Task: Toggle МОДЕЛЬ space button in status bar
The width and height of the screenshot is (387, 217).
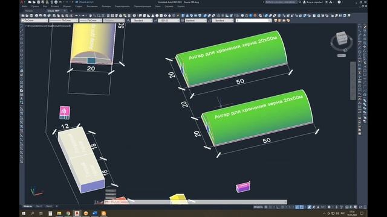Action: (258, 207)
